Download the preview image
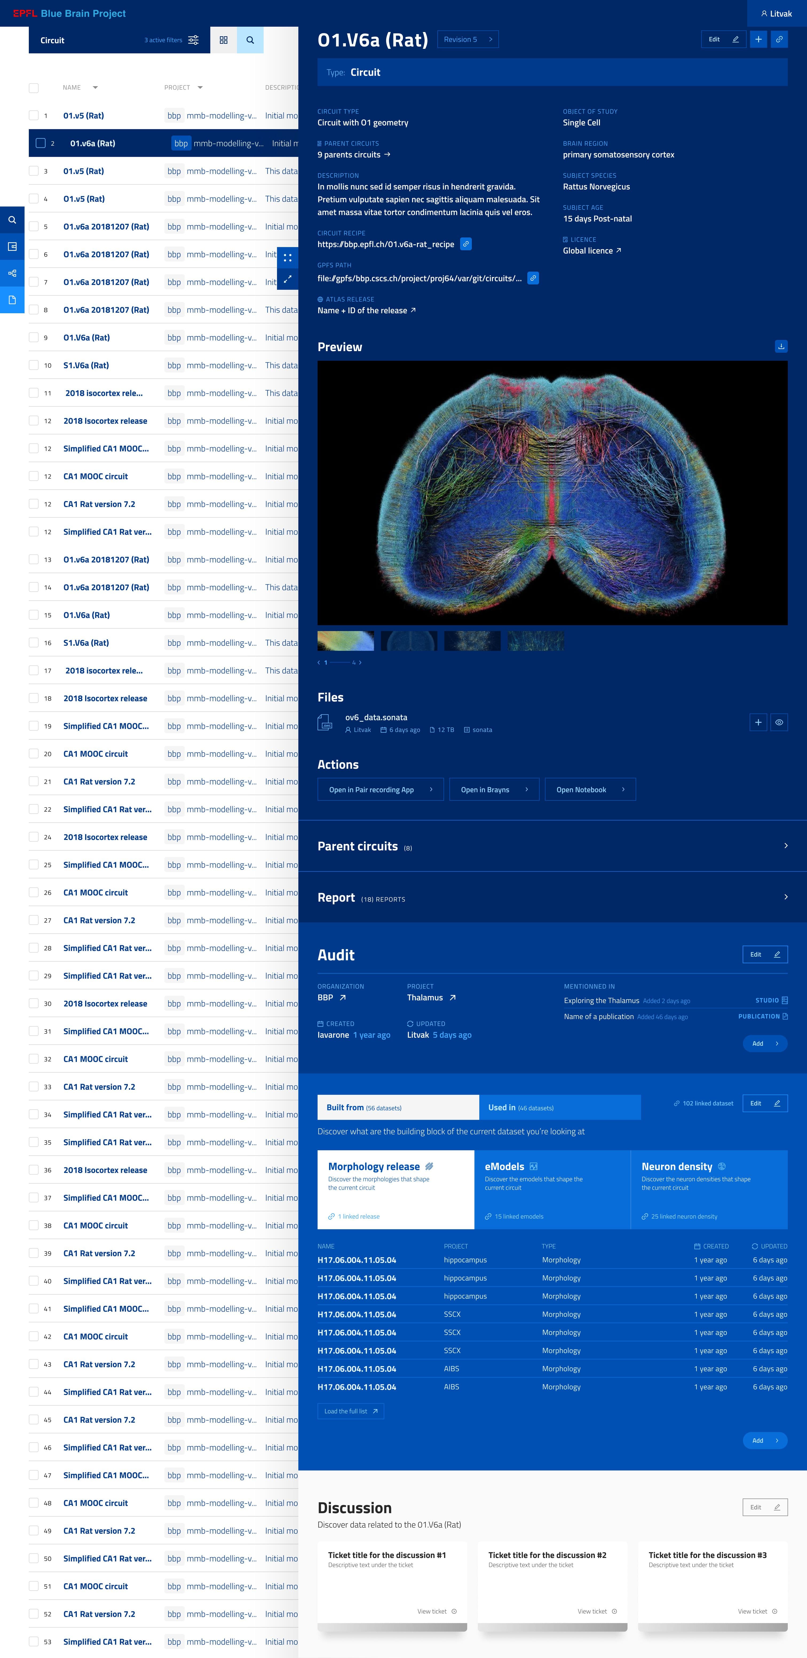 [x=781, y=346]
